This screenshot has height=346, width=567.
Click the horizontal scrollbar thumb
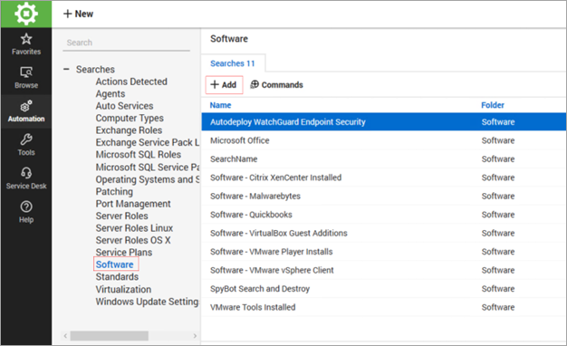click(110, 336)
